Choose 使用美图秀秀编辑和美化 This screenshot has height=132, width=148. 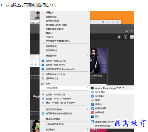[x=57, y=41]
